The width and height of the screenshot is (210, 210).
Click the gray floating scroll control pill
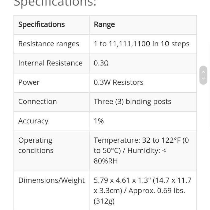(x=203, y=75)
